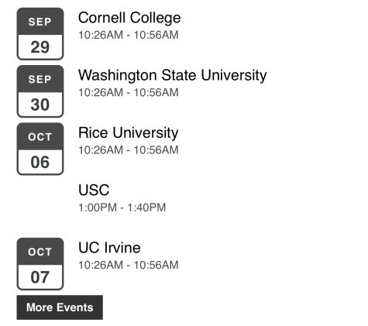Click day number 30 on the calendar icon
The width and height of the screenshot is (368, 326).
pyautogui.click(x=40, y=105)
